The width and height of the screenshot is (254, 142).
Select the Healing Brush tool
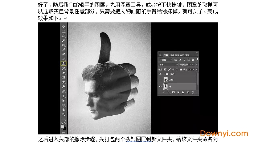point(64,55)
